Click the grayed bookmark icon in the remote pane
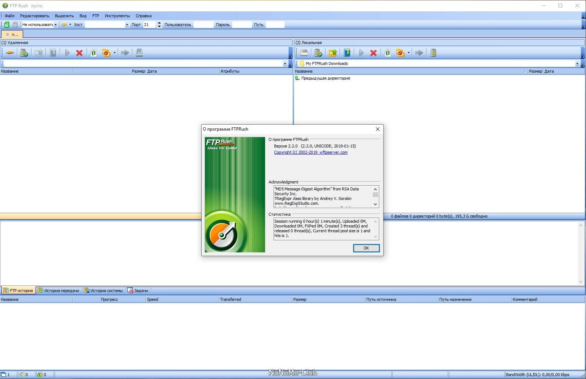586x379 pixels. 53,53
